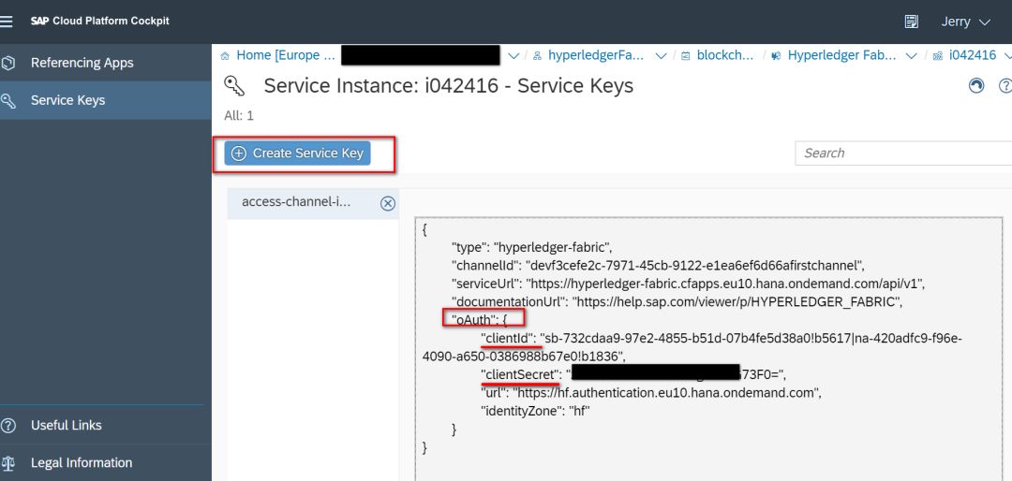Open the Jerry user menu

pos(965,22)
